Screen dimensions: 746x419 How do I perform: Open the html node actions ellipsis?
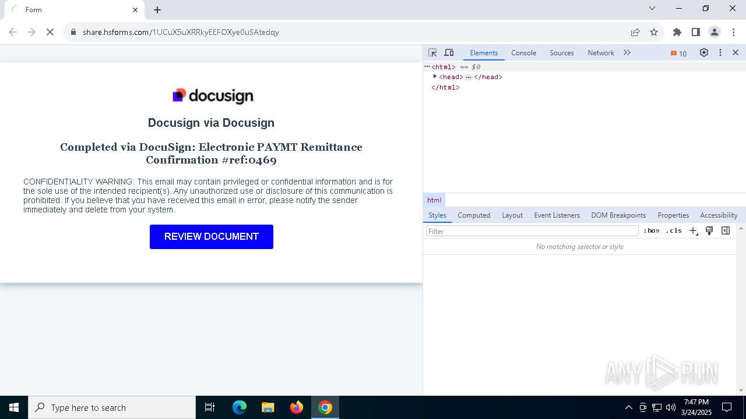click(427, 66)
